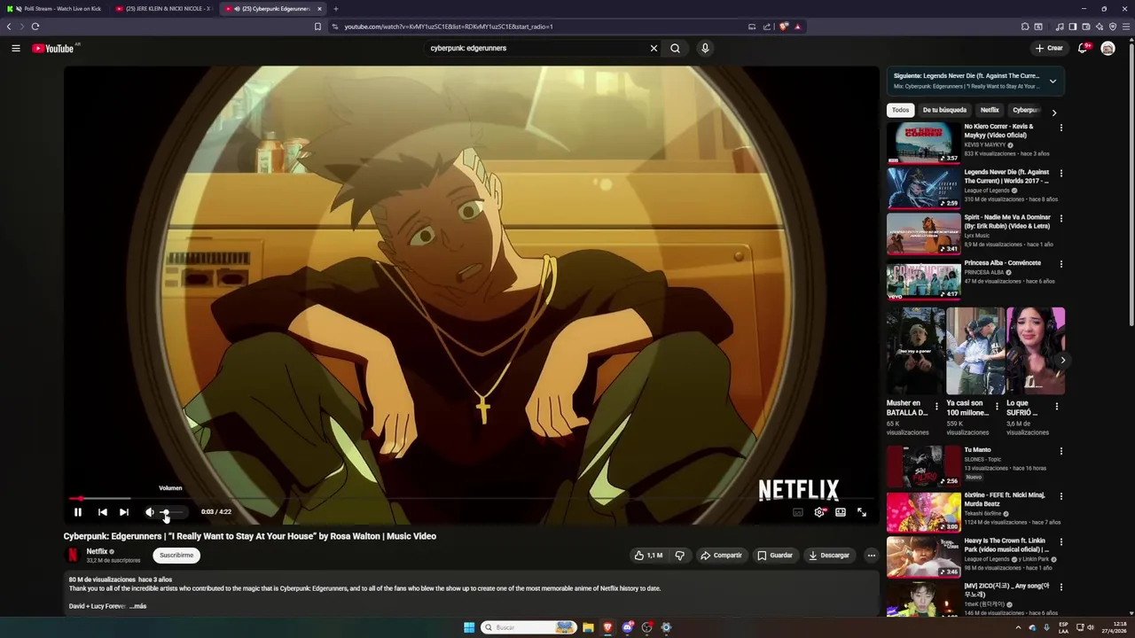
Task: Toggle subtitles in the video player
Action: [797, 512]
